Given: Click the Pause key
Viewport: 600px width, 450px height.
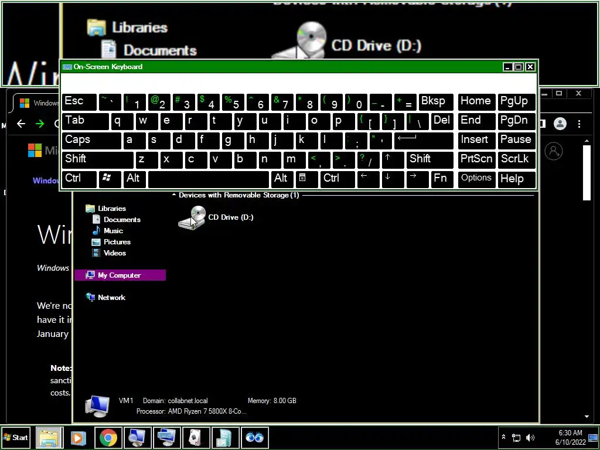Looking at the screenshot, I should pyautogui.click(x=517, y=141).
